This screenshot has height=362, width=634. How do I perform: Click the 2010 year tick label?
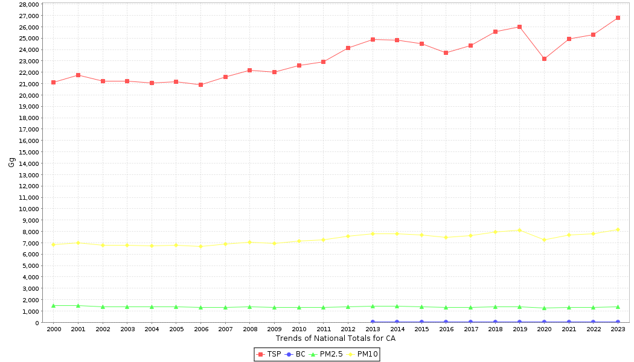coord(299,329)
